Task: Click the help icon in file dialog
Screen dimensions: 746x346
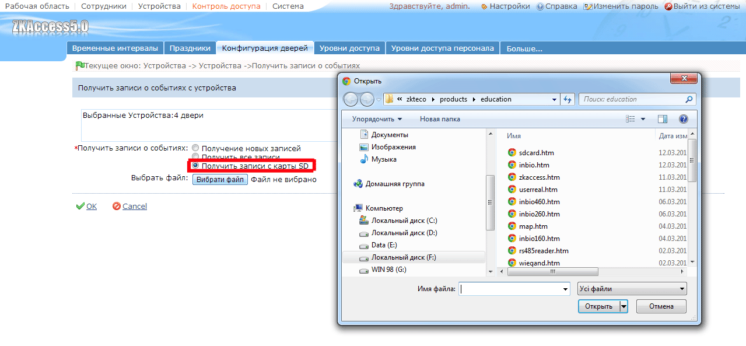Action: 683,119
